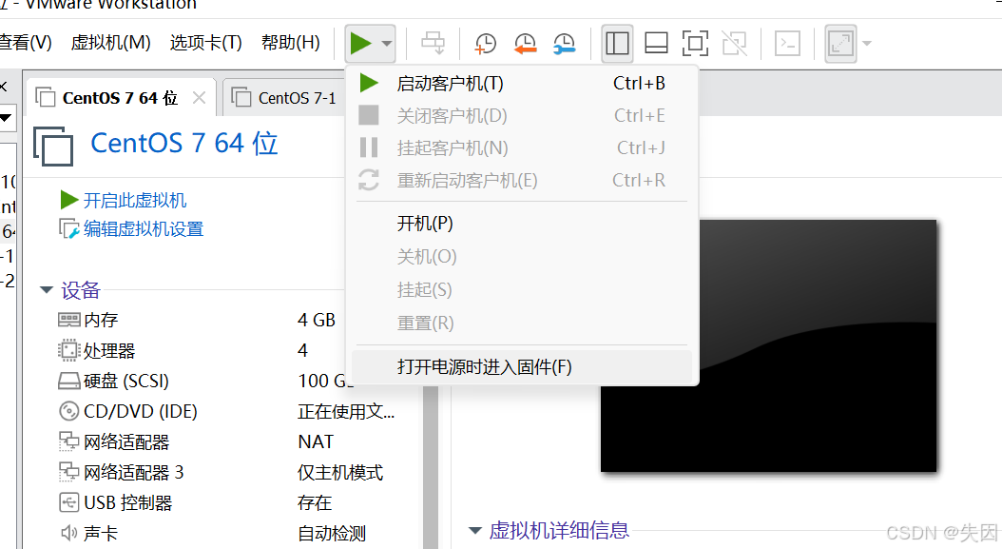Open the USB 控制器 device entry

click(x=116, y=503)
